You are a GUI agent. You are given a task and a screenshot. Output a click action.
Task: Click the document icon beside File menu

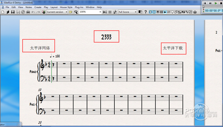(3, 7)
